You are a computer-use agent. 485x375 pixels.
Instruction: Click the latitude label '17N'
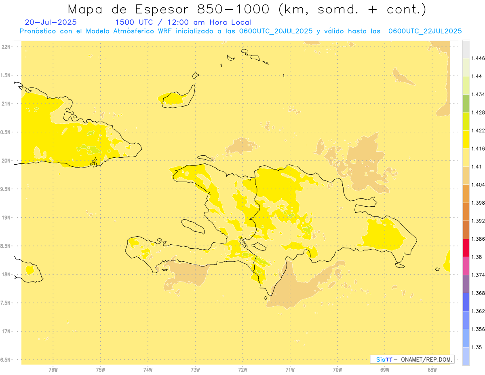click(x=6, y=331)
